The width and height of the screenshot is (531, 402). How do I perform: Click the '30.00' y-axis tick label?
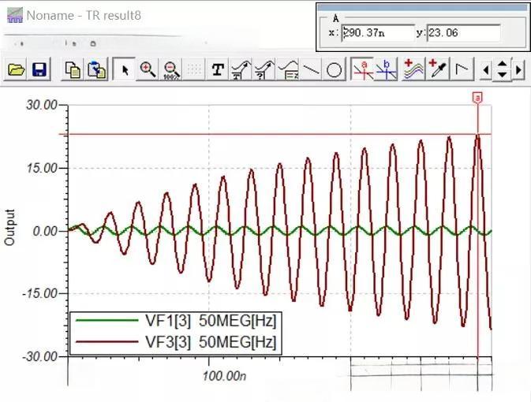[x=42, y=105]
